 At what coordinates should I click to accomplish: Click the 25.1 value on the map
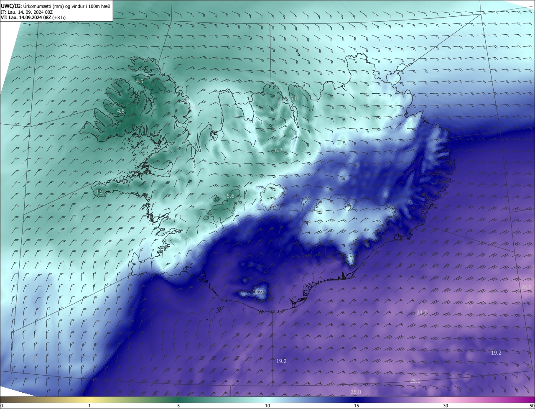[415, 381]
